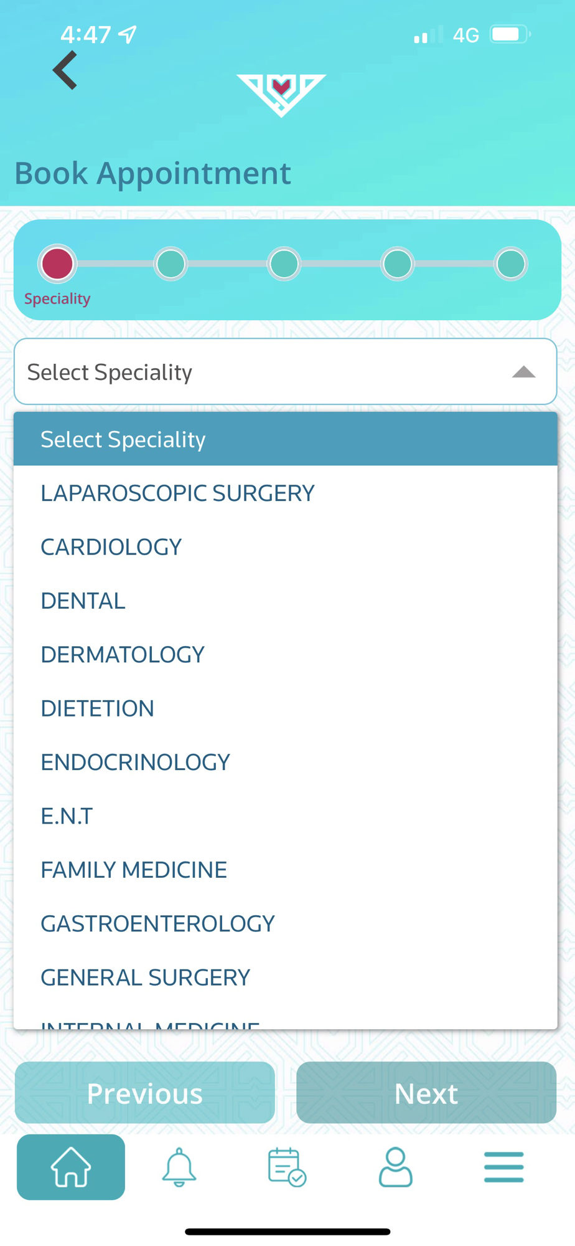Pick DENTAL from speciality list
The width and height of the screenshot is (575, 1246).
pyautogui.click(x=83, y=601)
